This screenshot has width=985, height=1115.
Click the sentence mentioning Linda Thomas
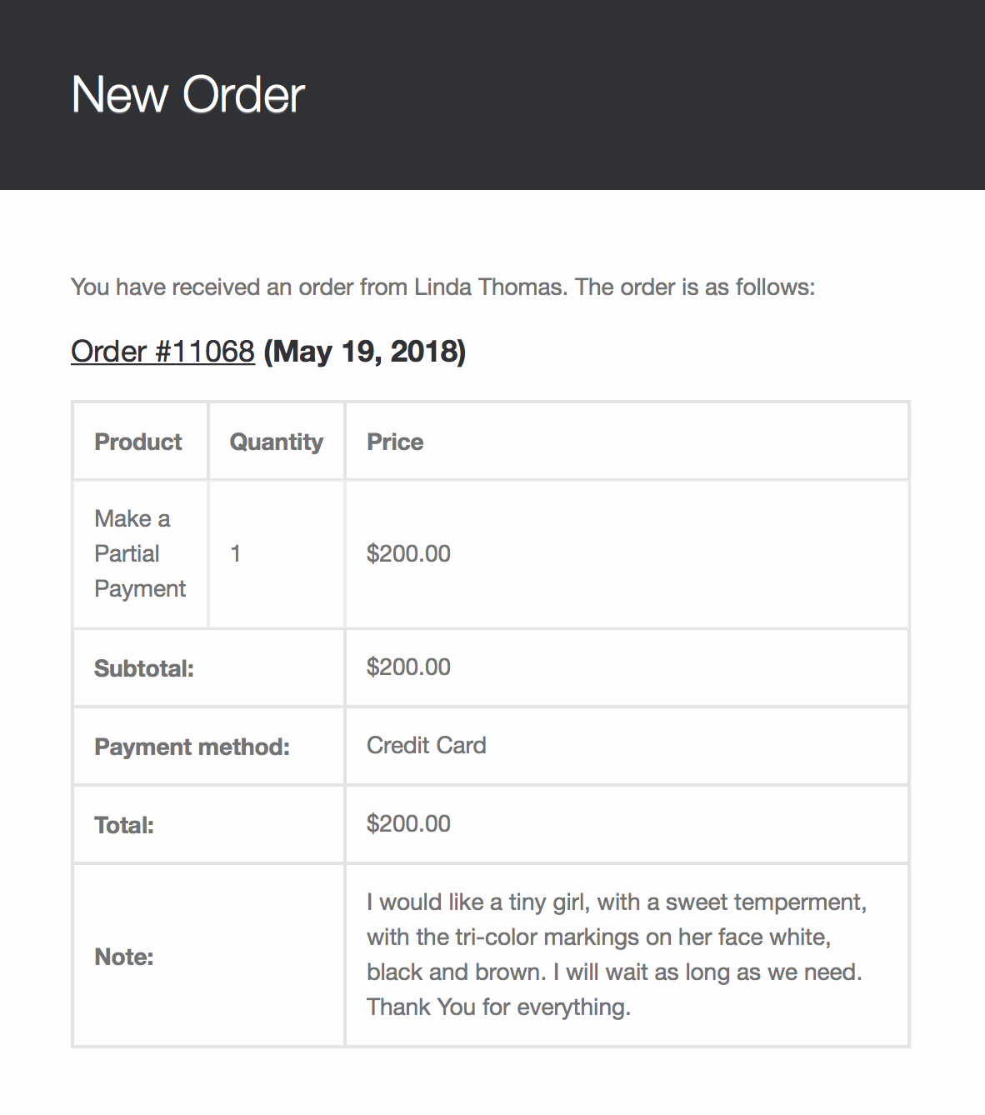[x=443, y=287]
